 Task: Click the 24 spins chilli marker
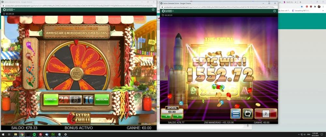[29, 46]
